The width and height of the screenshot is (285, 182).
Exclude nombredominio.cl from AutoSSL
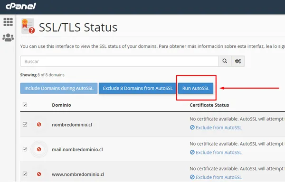pos(216,127)
